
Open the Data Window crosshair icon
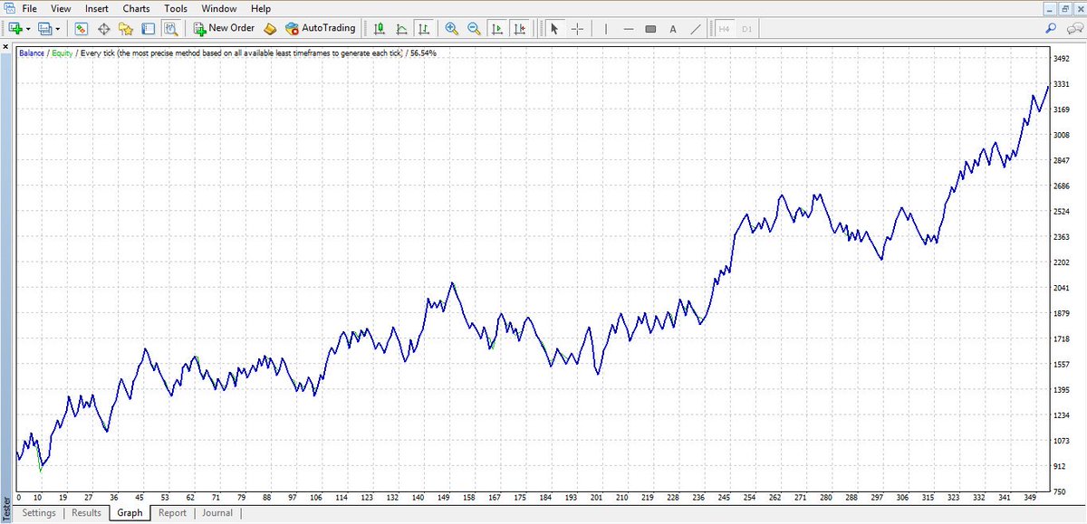tap(103, 28)
